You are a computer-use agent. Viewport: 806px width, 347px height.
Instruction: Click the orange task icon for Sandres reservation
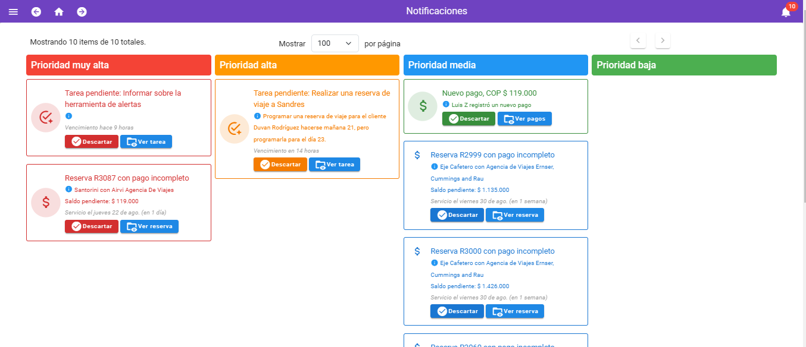point(235,129)
